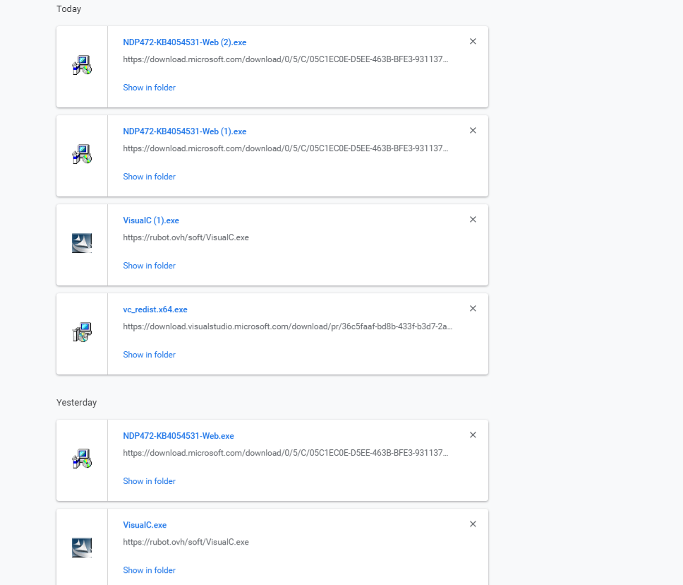683x585 pixels.
Task: Click the vc_redist.x64.exe installer icon
Action: pos(82,332)
